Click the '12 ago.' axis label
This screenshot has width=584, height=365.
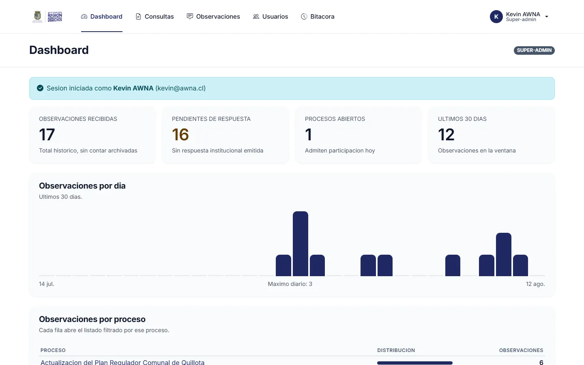coord(535,284)
